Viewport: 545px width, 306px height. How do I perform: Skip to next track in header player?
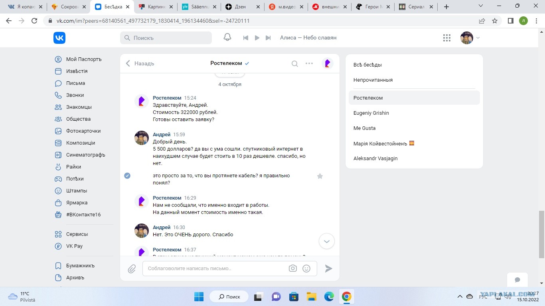point(269,38)
